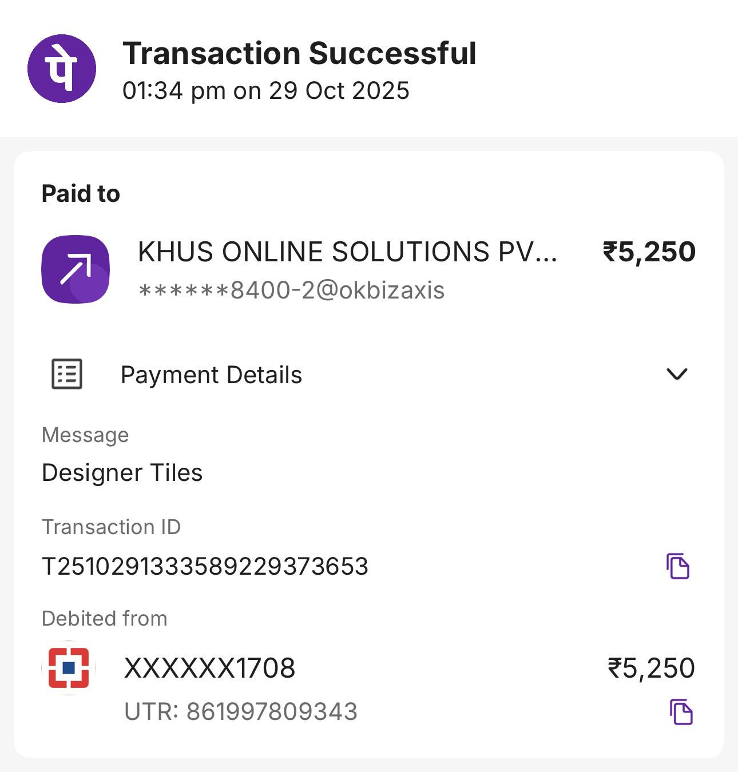
Task: Tap the XXXXXX1708 account number
Action: tap(209, 668)
